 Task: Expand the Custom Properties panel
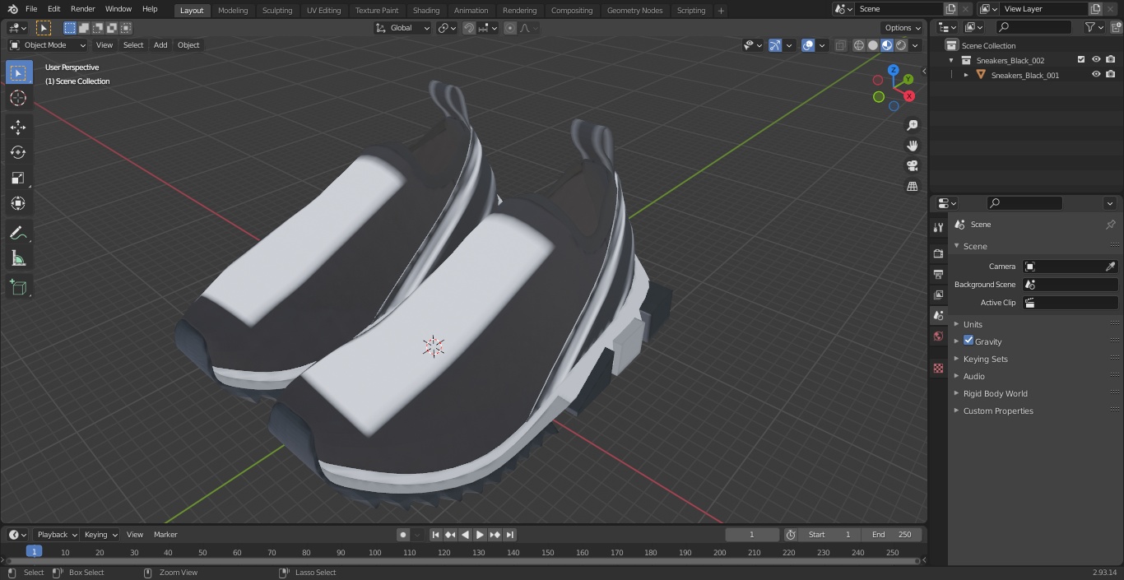[x=998, y=411]
